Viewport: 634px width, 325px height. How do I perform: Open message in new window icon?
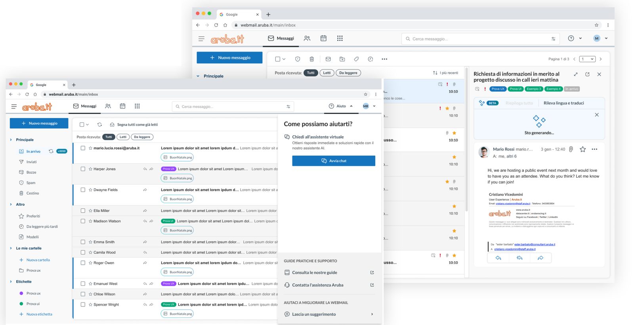click(x=587, y=74)
